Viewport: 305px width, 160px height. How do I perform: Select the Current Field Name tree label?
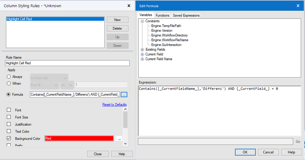[159, 59]
